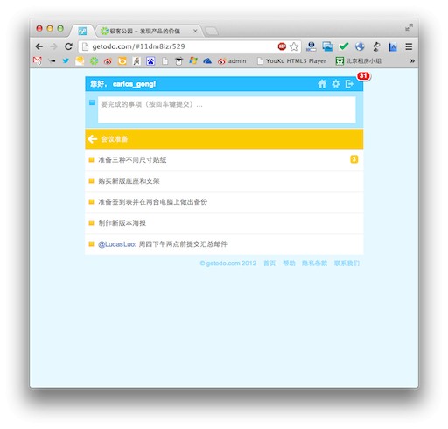Open the Twitter bird bookmark
448x429 pixels.
(66, 60)
